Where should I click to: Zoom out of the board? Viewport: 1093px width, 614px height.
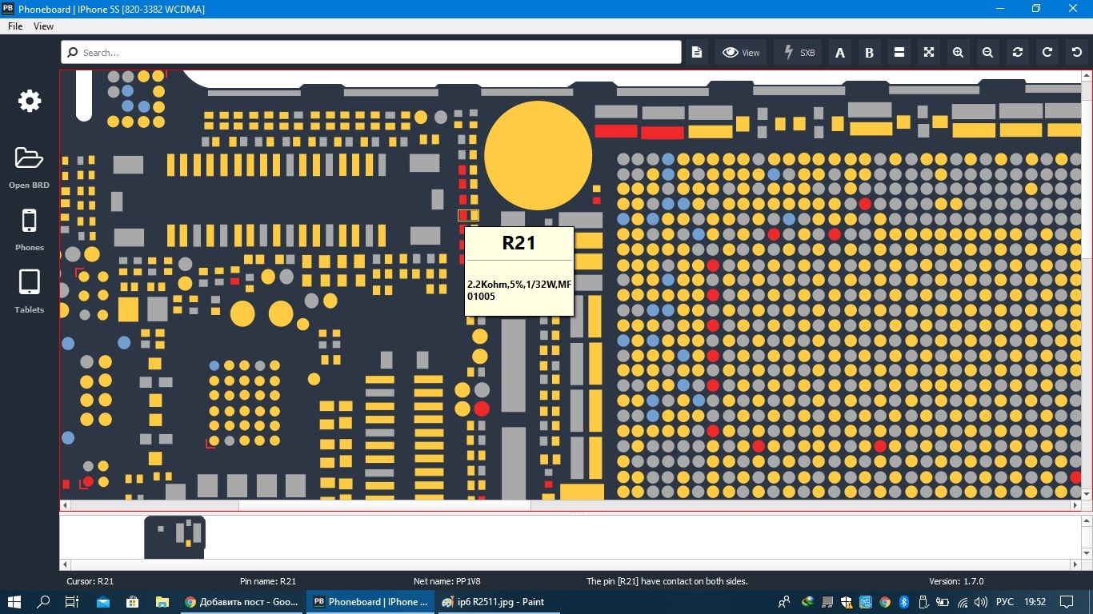pos(988,53)
